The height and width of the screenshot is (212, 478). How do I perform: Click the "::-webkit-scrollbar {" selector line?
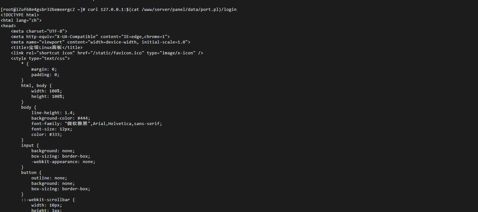point(48,200)
